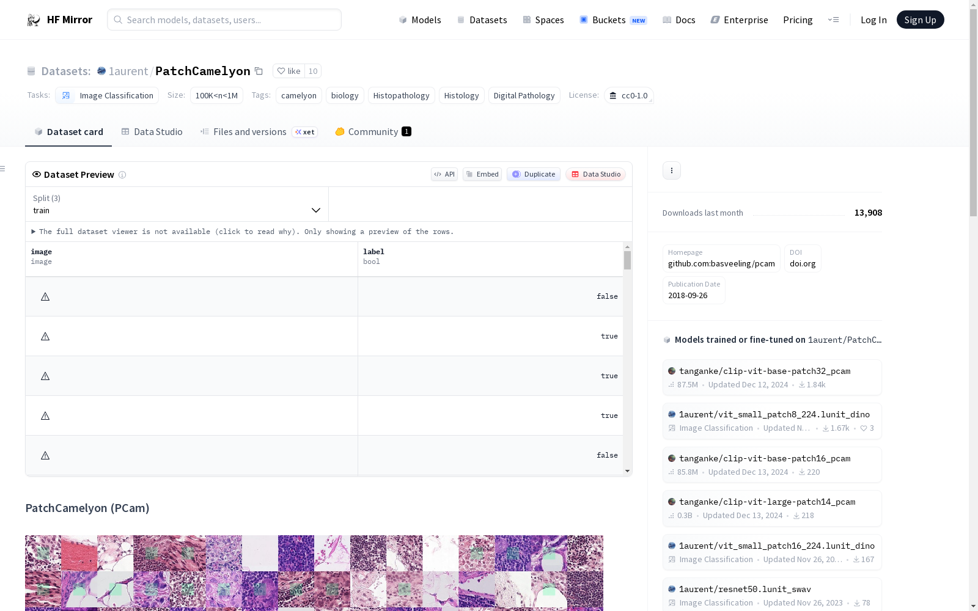Image resolution: width=978 pixels, height=611 pixels.
Task: Open homepage github.com:basveeling/pcam link
Action: (x=721, y=258)
